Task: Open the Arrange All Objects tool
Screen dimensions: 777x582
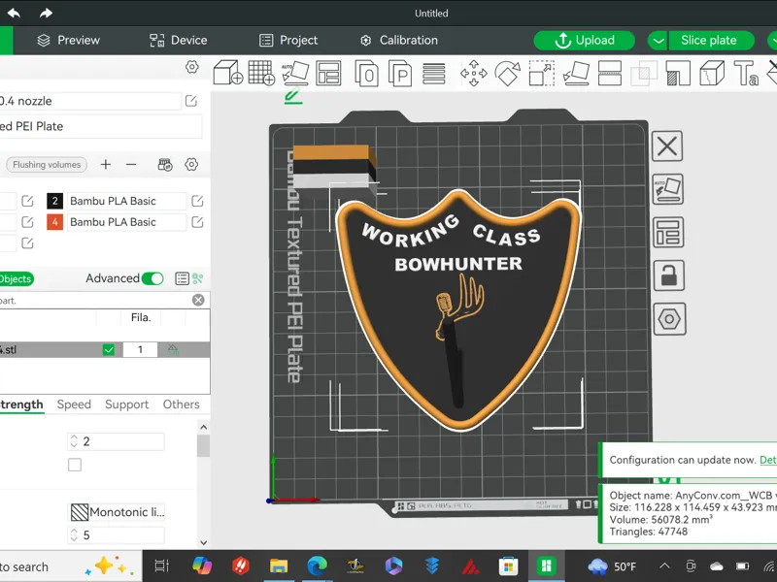Action: click(328, 74)
